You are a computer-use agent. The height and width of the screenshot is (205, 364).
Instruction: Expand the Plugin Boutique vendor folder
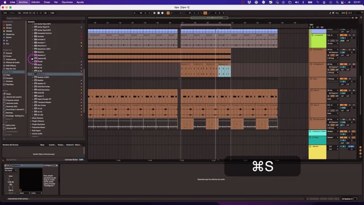click(x=31, y=124)
